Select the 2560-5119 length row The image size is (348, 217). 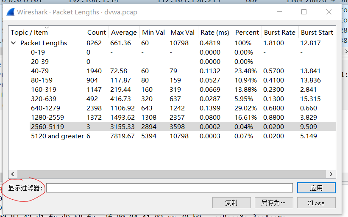(182, 126)
